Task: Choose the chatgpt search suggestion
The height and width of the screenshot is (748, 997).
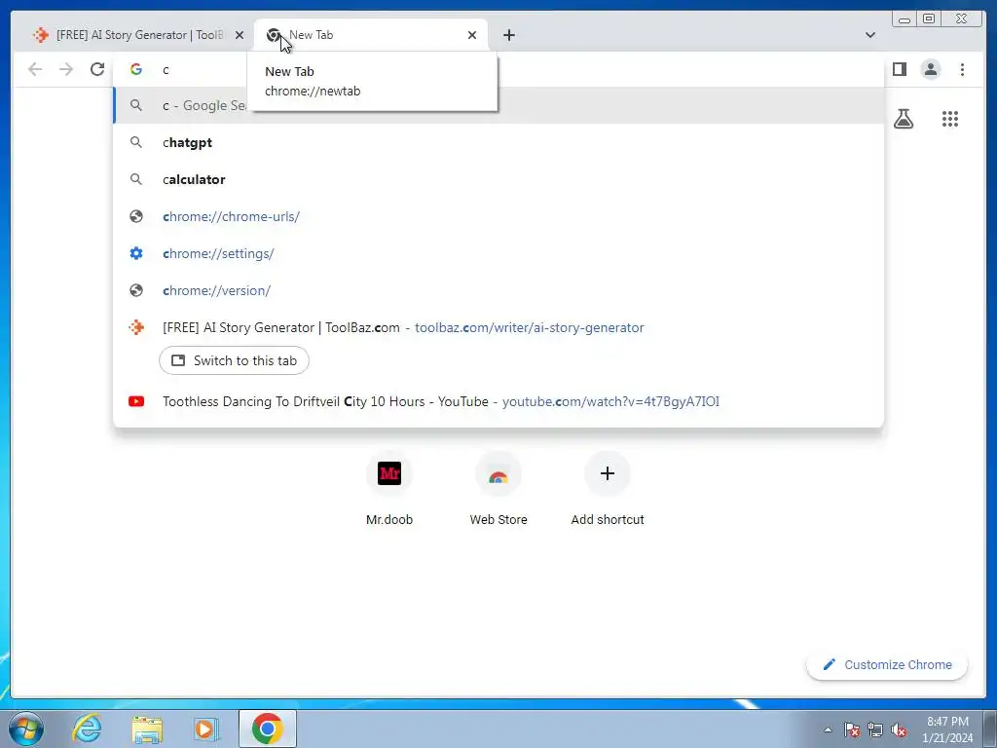Action: pos(498,142)
